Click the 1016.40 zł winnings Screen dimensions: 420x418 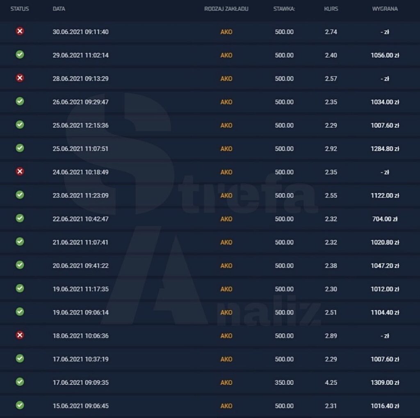[x=385, y=406]
